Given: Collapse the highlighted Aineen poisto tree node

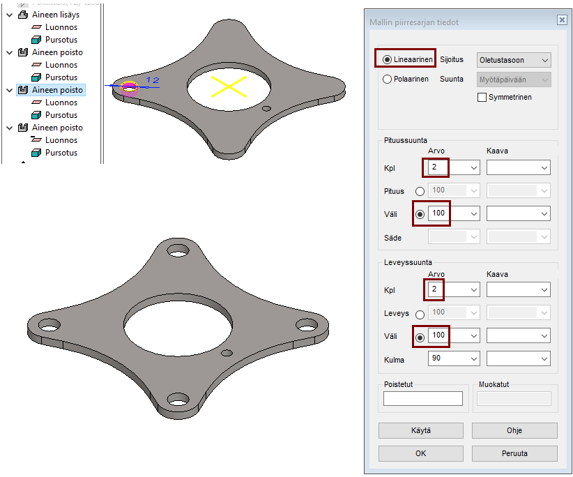Looking at the screenshot, I should click(x=9, y=90).
